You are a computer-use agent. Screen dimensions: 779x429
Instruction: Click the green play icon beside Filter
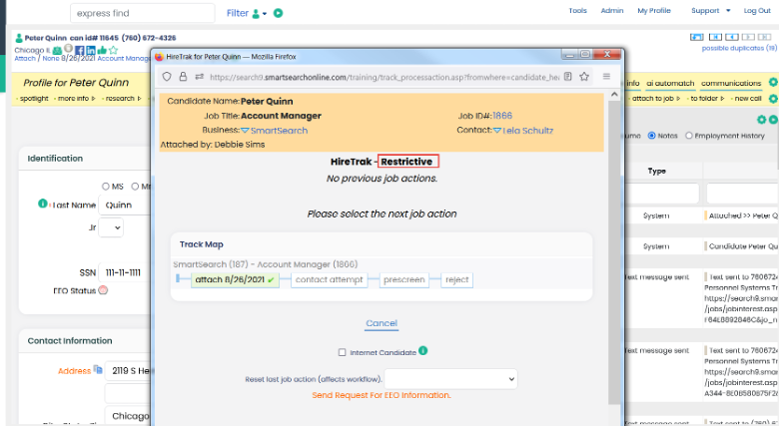279,13
